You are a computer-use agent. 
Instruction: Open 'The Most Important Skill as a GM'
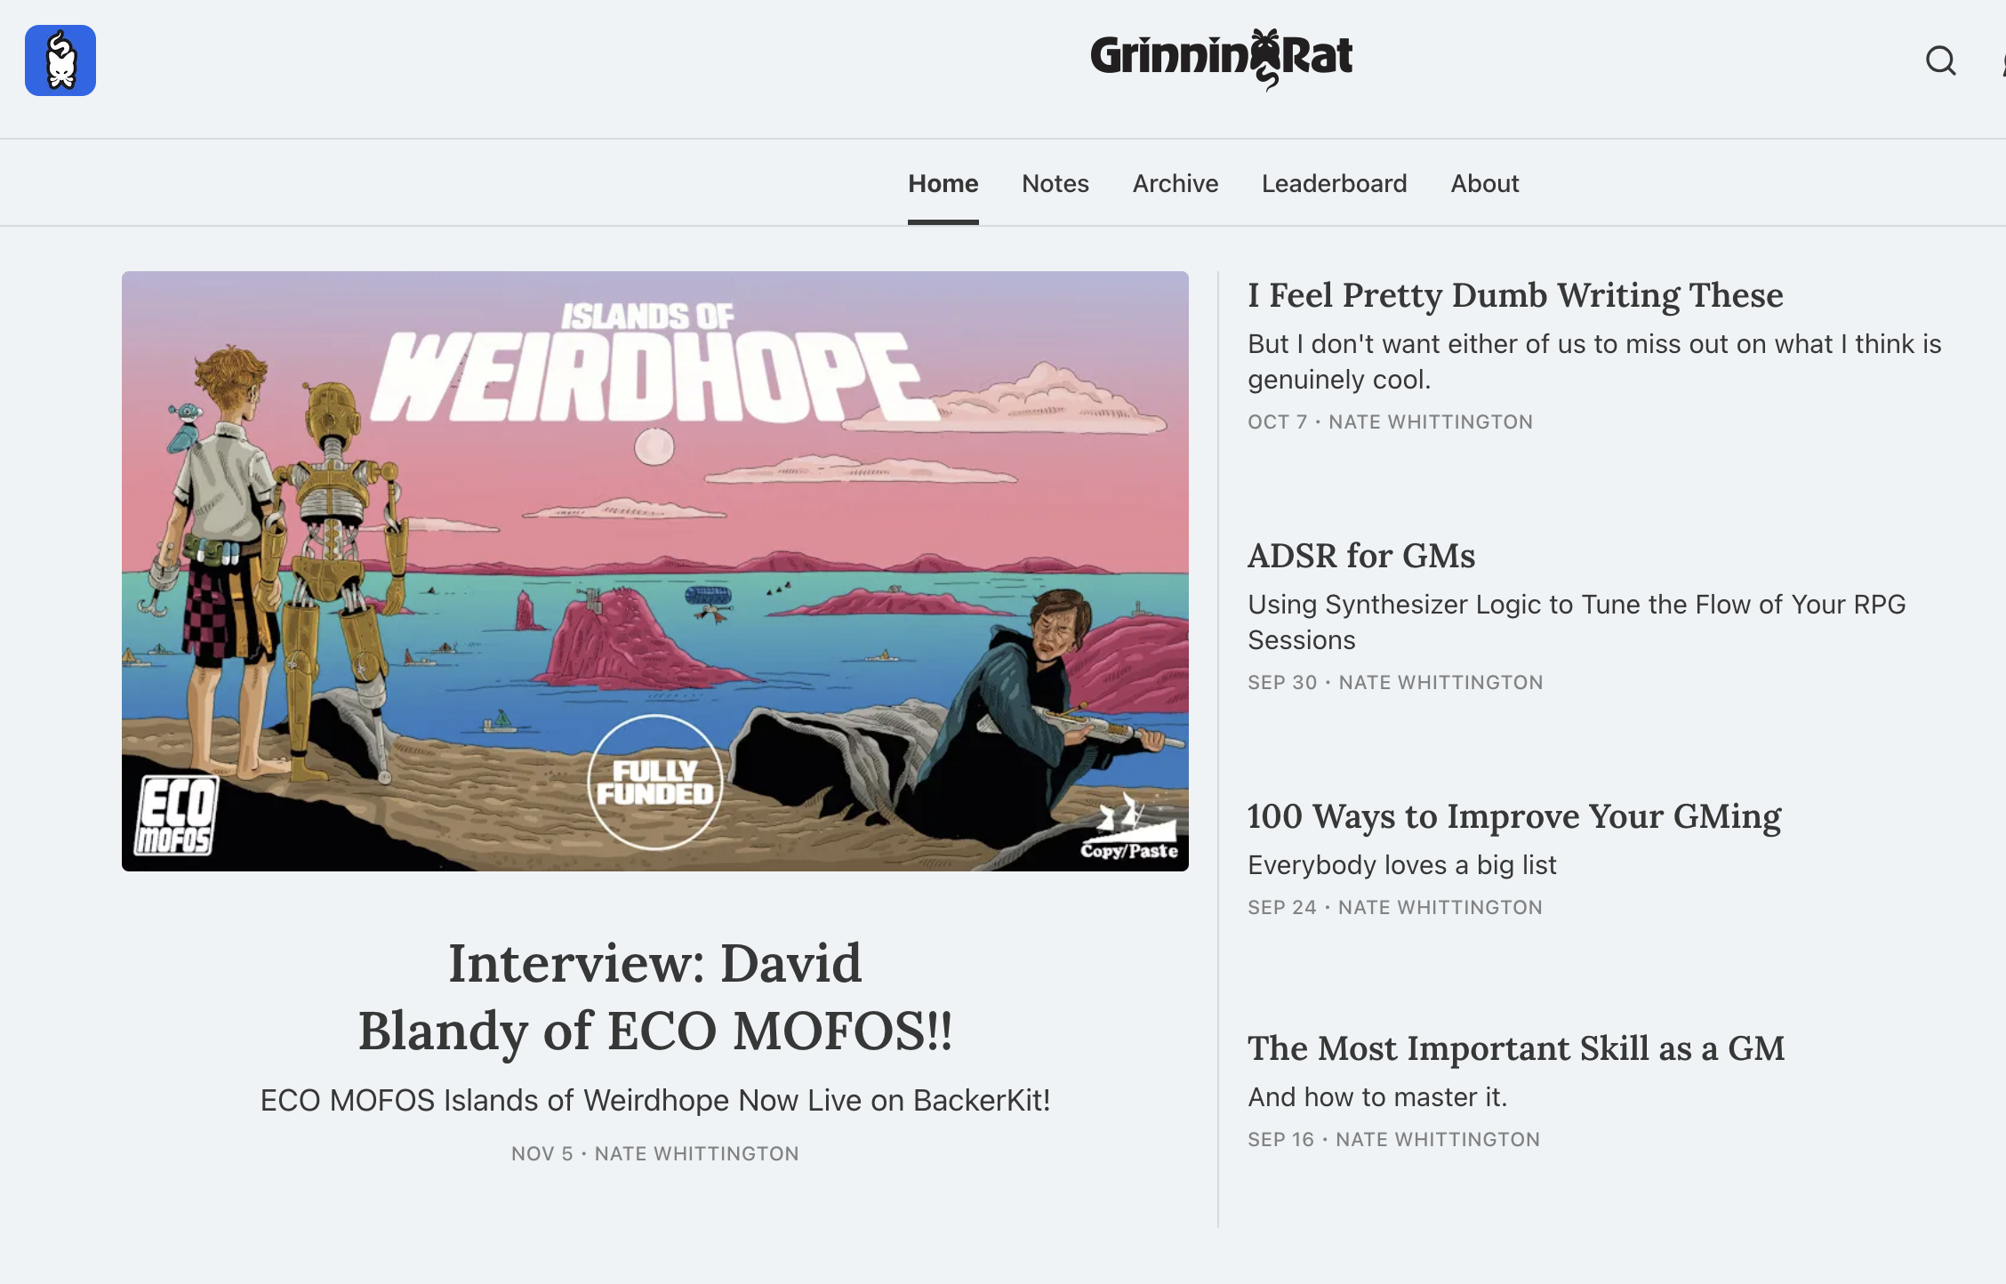click(x=1516, y=1048)
